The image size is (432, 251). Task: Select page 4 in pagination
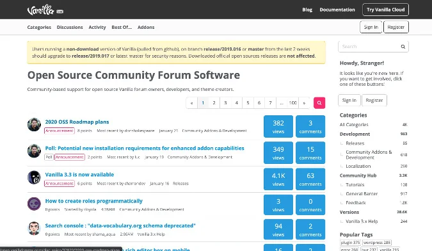237,103
